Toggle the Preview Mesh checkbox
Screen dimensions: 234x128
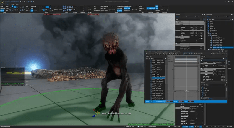(x=197, y=40)
